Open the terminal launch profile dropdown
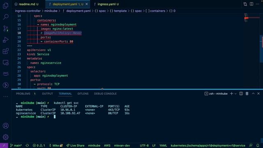 coord(235,94)
